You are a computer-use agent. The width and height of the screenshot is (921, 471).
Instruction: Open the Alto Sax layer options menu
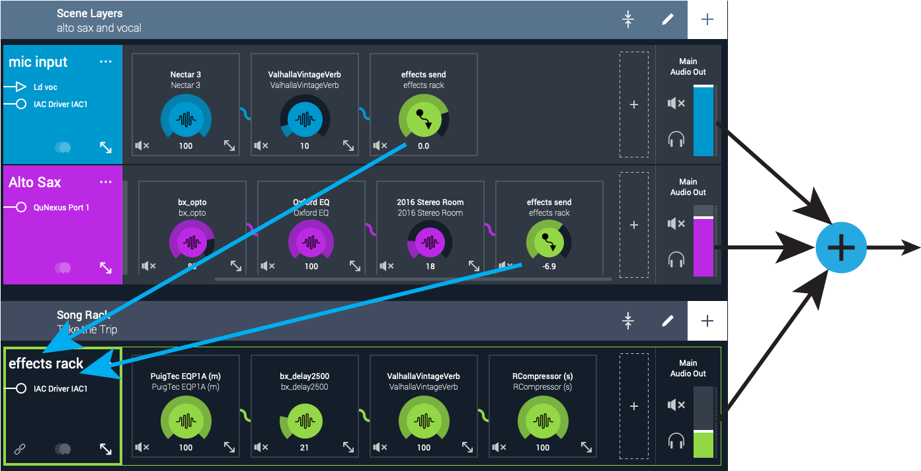tap(106, 182)
